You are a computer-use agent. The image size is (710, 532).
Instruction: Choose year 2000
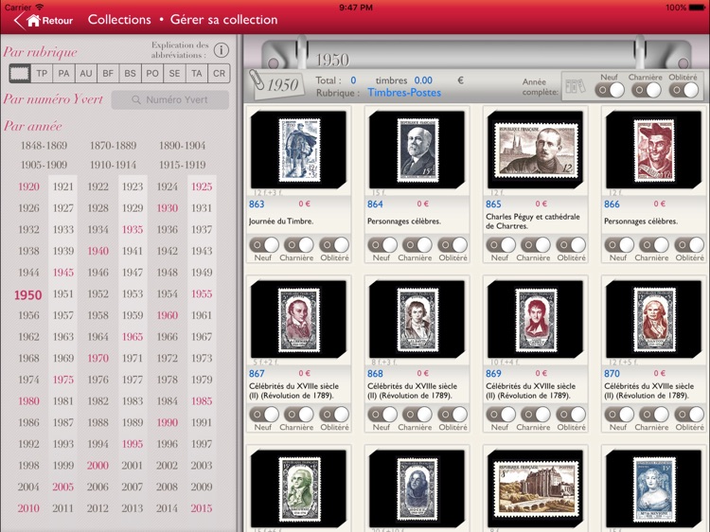[98, 466]
